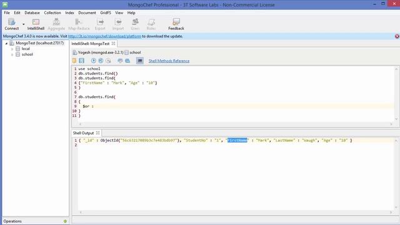Image resolution: width=400 pixels, height=225 pixels.
Task: Open the Collection menu
Action: click(x=52, y=12)
